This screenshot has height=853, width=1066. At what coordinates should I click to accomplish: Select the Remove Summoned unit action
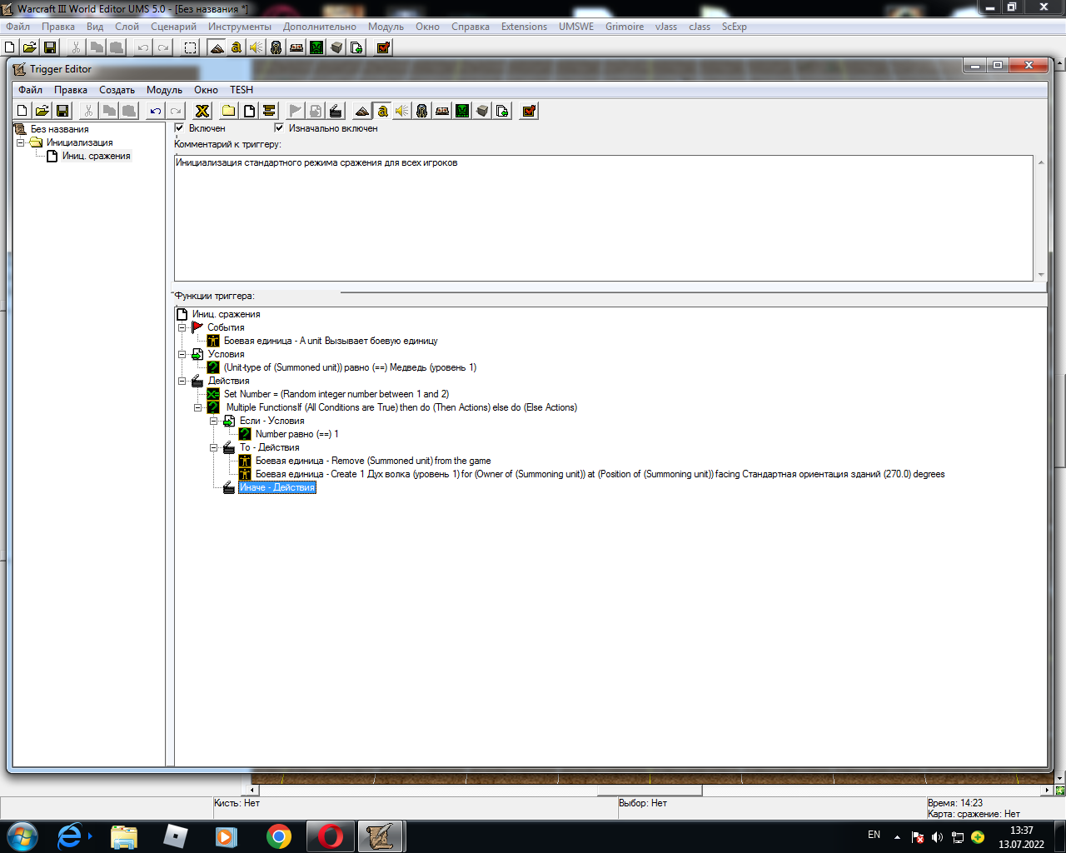coord(373,461)
